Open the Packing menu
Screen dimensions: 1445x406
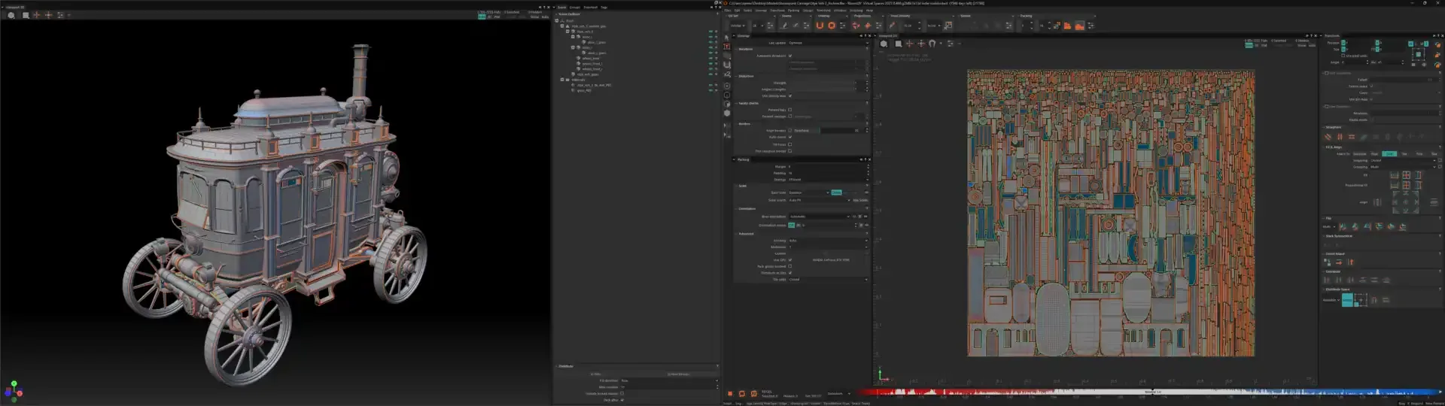(793, 10)
